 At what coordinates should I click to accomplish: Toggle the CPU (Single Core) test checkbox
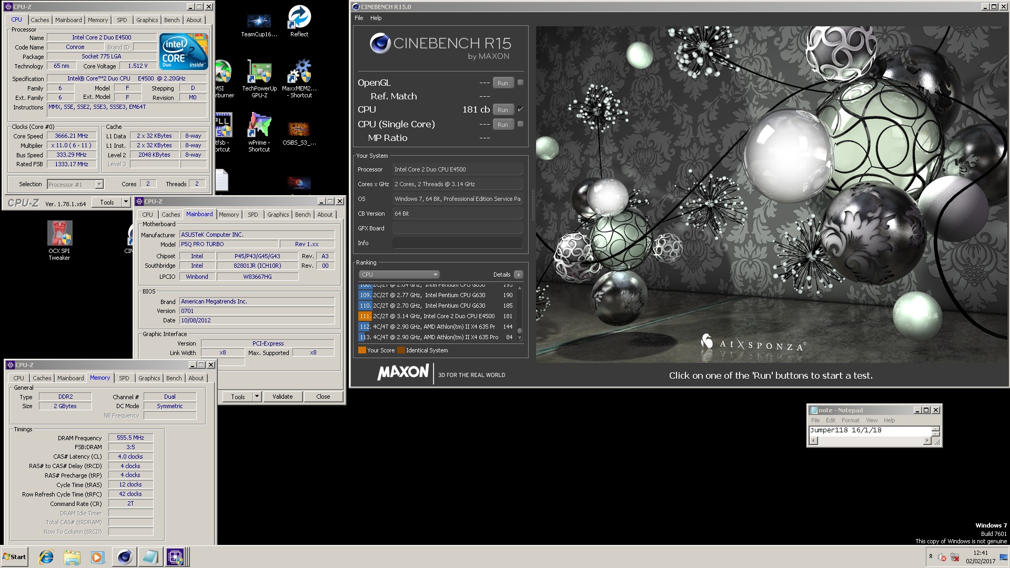[520, 124]
